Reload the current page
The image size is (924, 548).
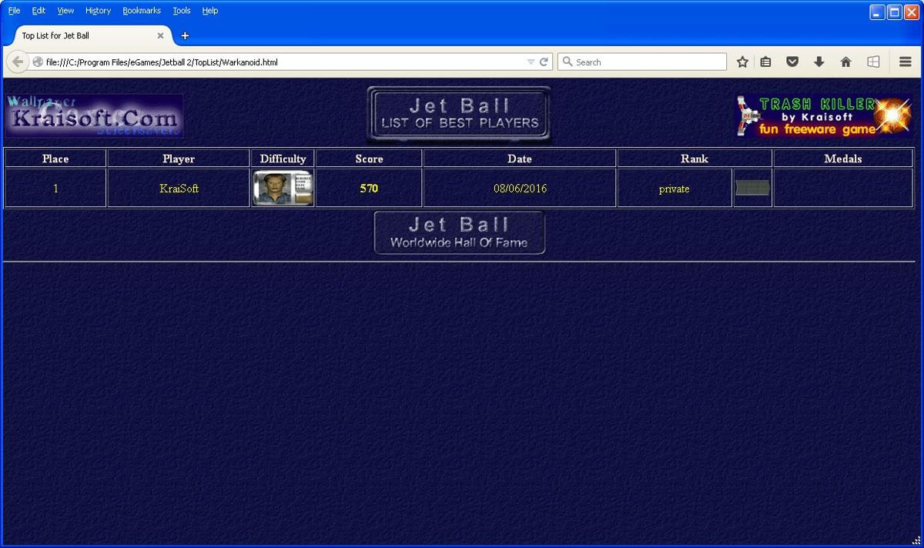point(544,62)
